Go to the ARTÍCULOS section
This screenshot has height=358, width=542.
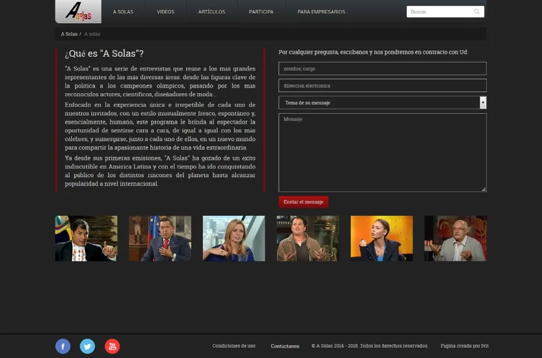(x=212, y=12)
